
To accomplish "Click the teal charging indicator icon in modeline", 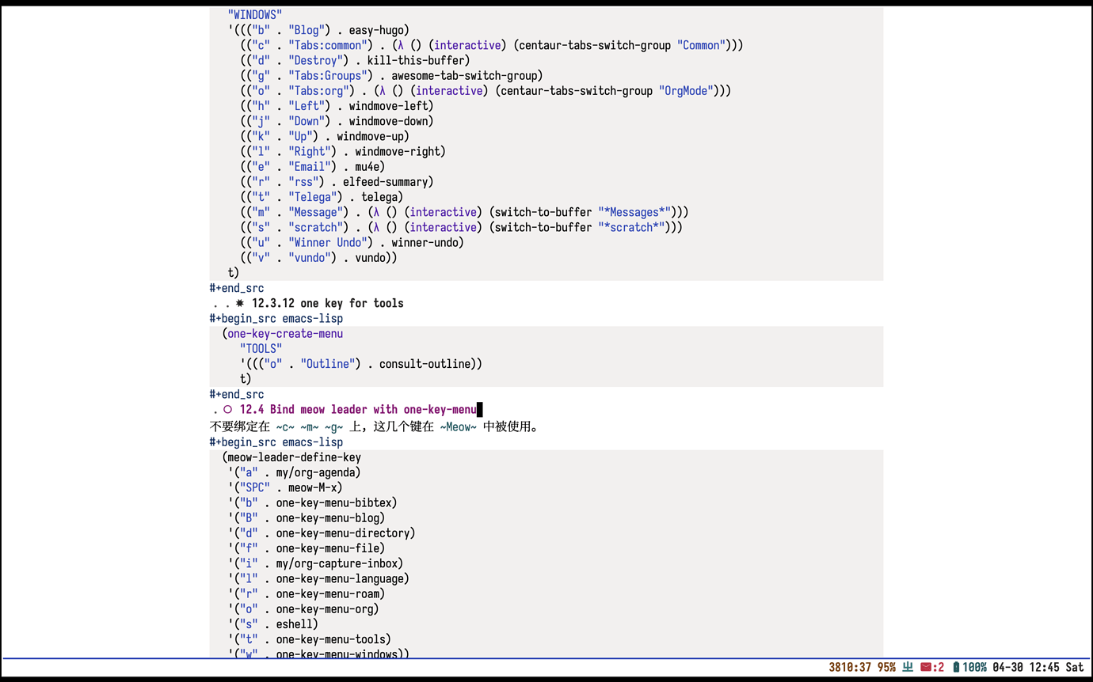I will [906, 667].
